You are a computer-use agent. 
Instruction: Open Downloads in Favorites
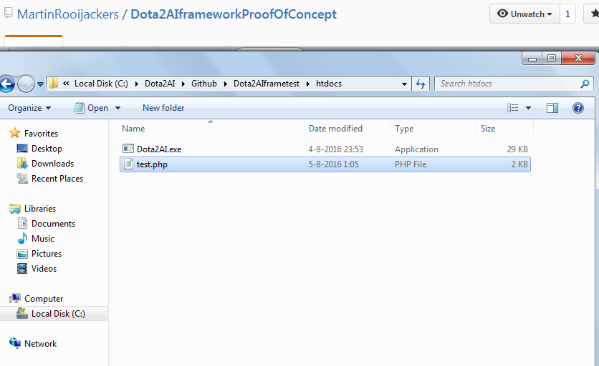[53, 164]
